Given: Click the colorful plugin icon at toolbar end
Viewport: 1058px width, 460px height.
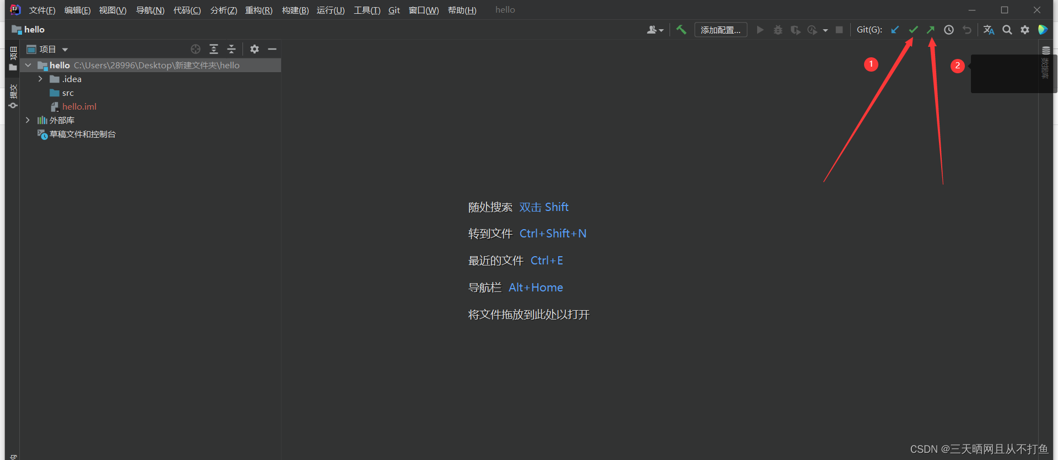Looking at the screenshot, I should [1043, 30].
